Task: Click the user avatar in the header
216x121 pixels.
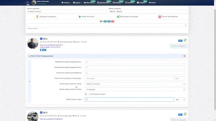Action: click(x=34, y=3)
